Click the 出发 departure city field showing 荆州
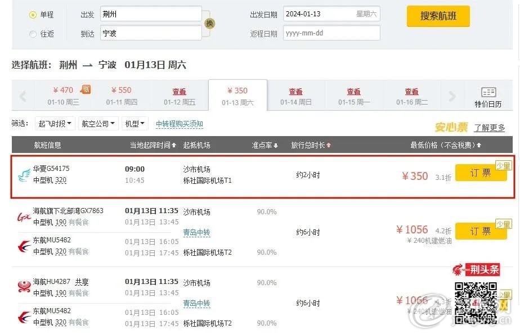 (151, 14)
